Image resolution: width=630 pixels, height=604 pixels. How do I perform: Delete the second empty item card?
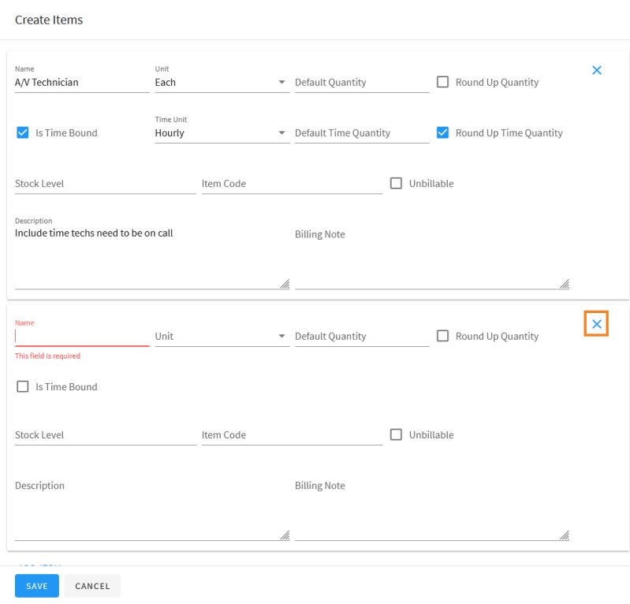(x=596, y=324)
